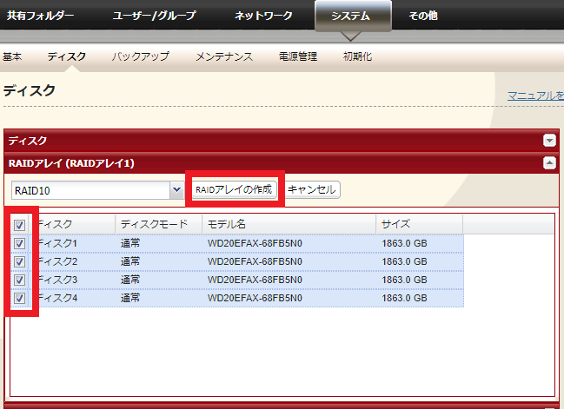Screen dimensions: 564x409
Task: Open the メンテナンス submenu
Action: coord(223,56)
